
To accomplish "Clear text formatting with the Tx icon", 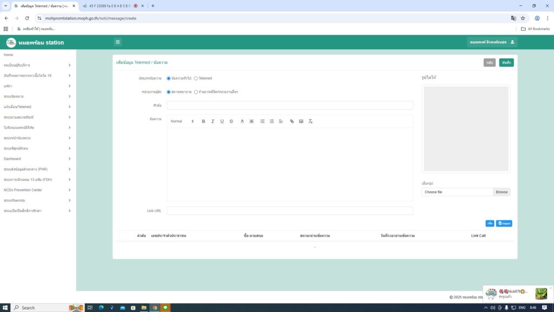I will (x=311, y=121).
